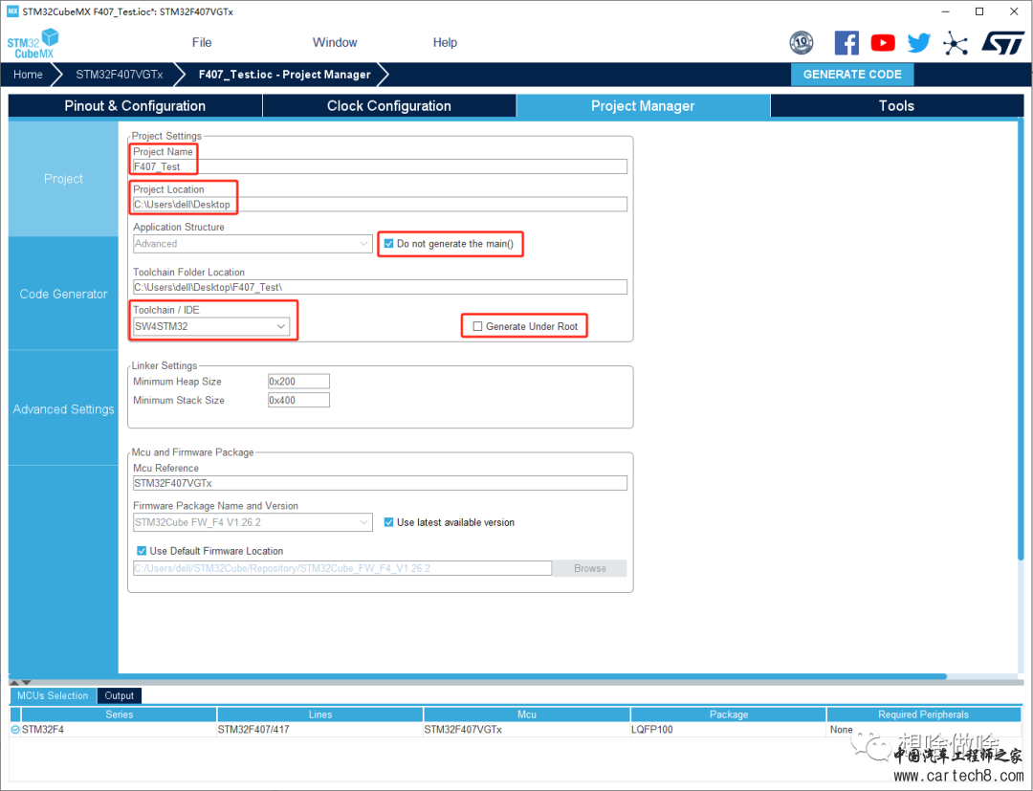Click the vertical scrollbar of Project Manager
Image resolution: width=1033 pixels, height=791 pixels.
(x=1021, y=340)
